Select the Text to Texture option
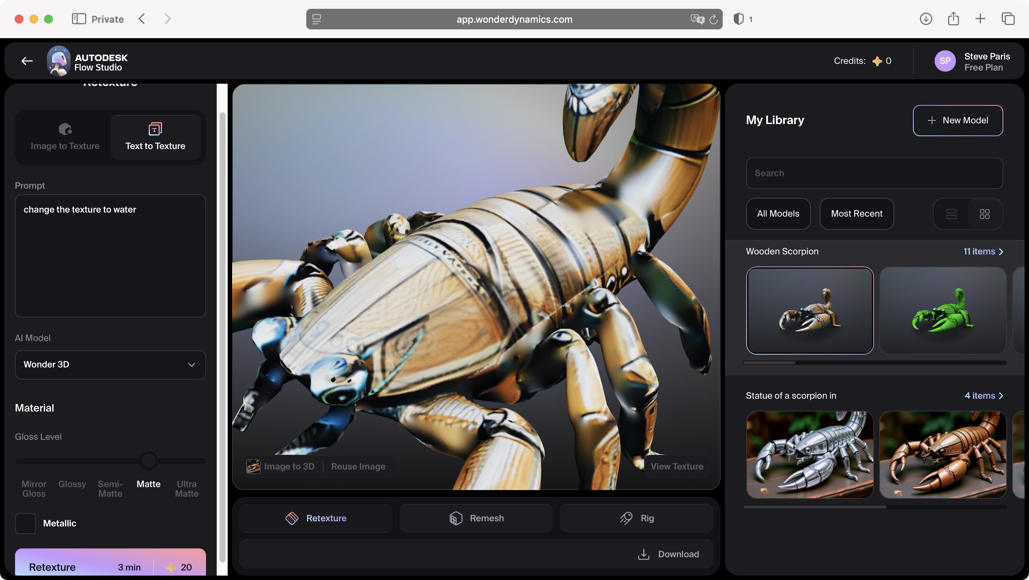 [x=155, y=137]
